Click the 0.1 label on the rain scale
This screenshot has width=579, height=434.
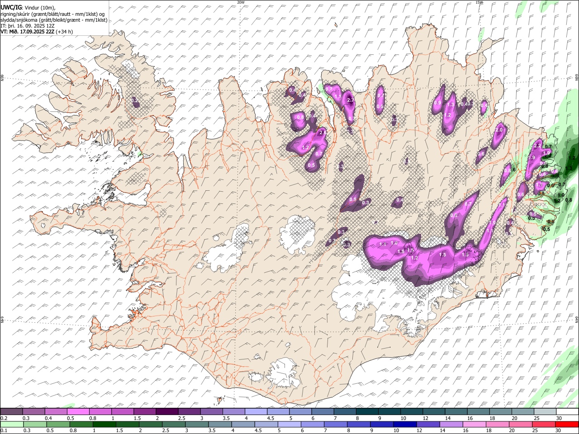coord(4,431)
